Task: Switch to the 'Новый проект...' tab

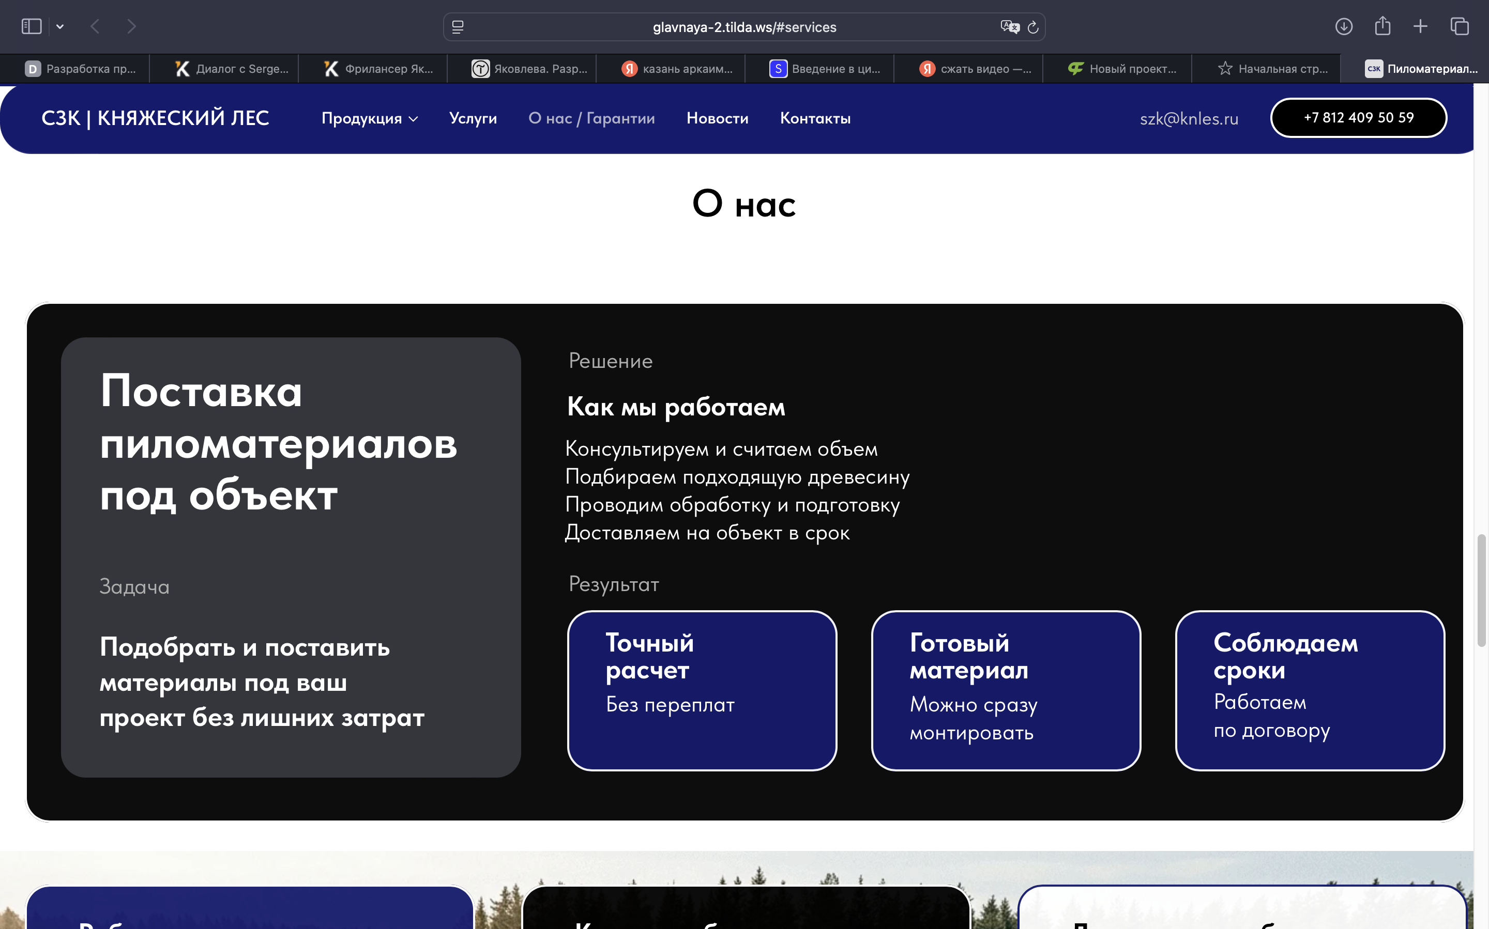Action: tap(1116, 69)
